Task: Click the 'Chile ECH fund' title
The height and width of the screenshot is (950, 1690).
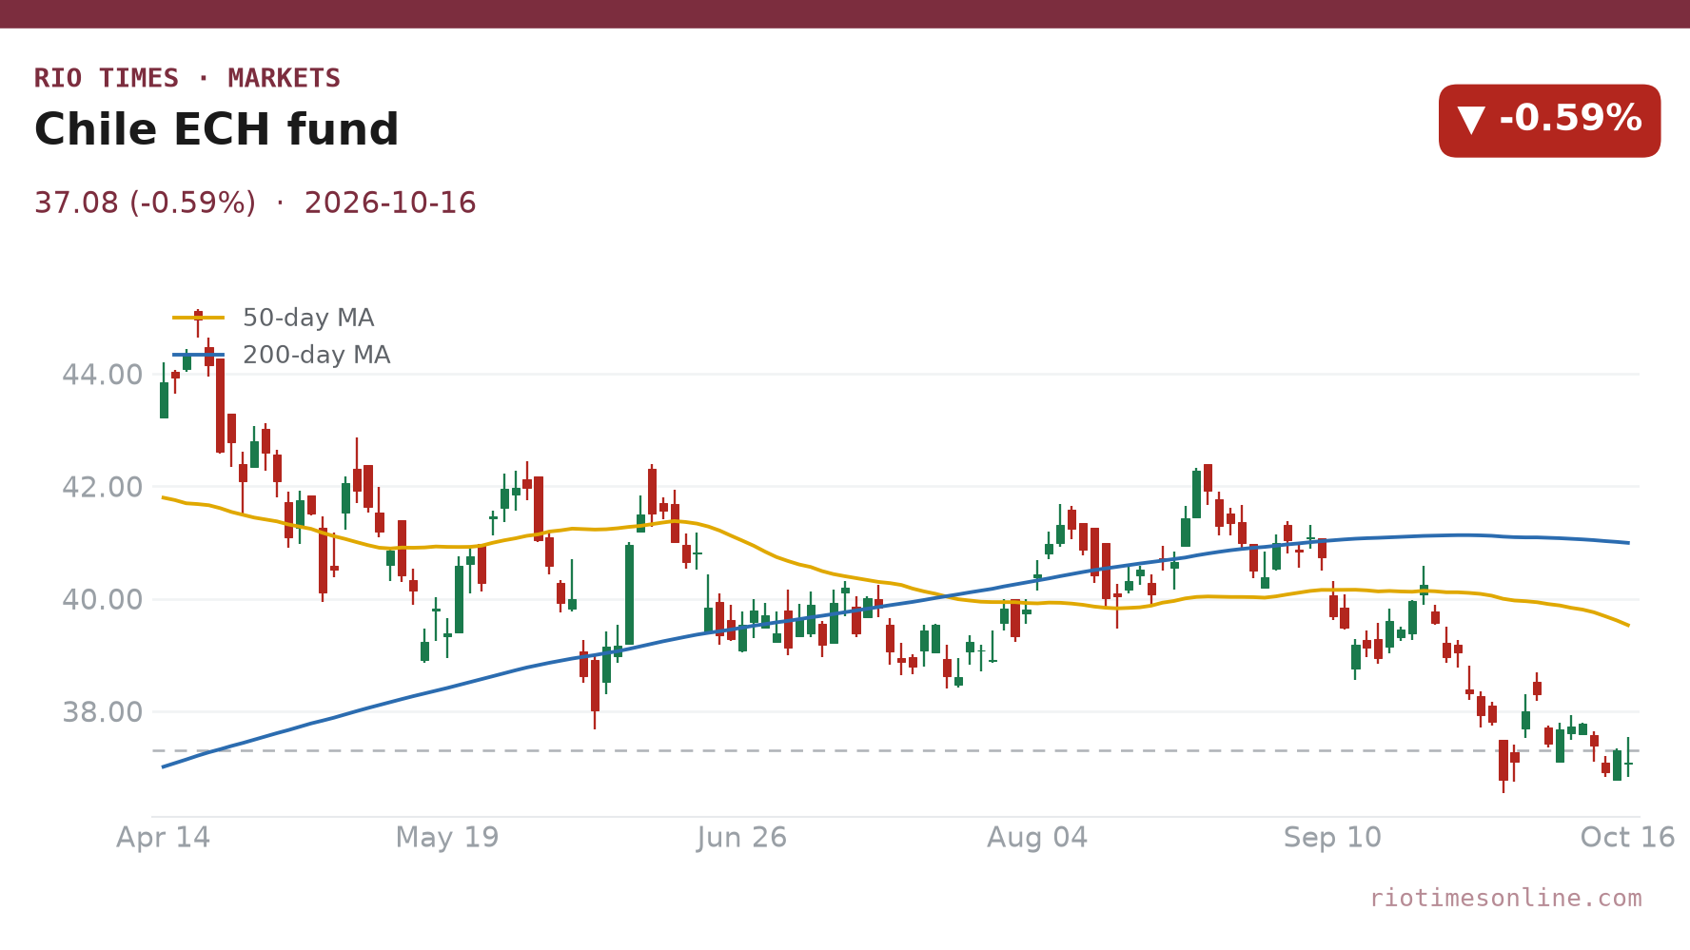Action: click(x=217, y=130)
